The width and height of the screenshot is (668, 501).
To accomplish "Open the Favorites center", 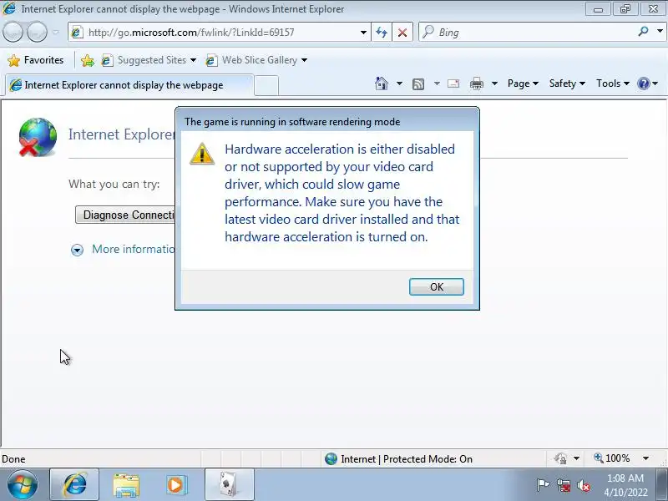I will [x=36, y=60].
